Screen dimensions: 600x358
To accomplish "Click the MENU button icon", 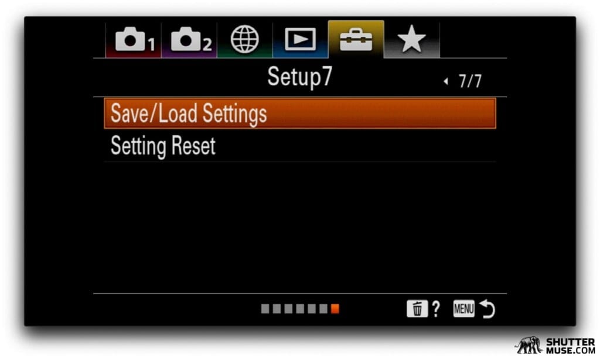I will click(x=464, y=309).
